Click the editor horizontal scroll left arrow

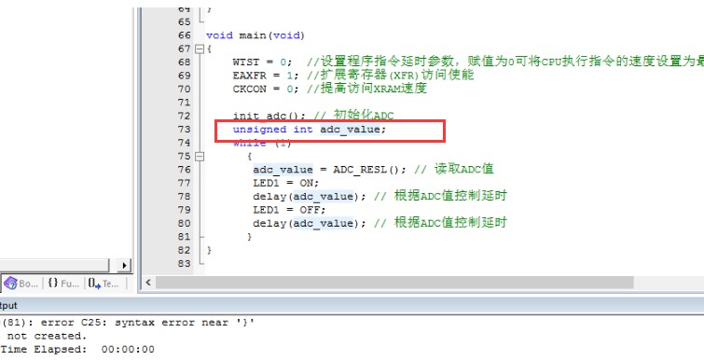point(148,283)
